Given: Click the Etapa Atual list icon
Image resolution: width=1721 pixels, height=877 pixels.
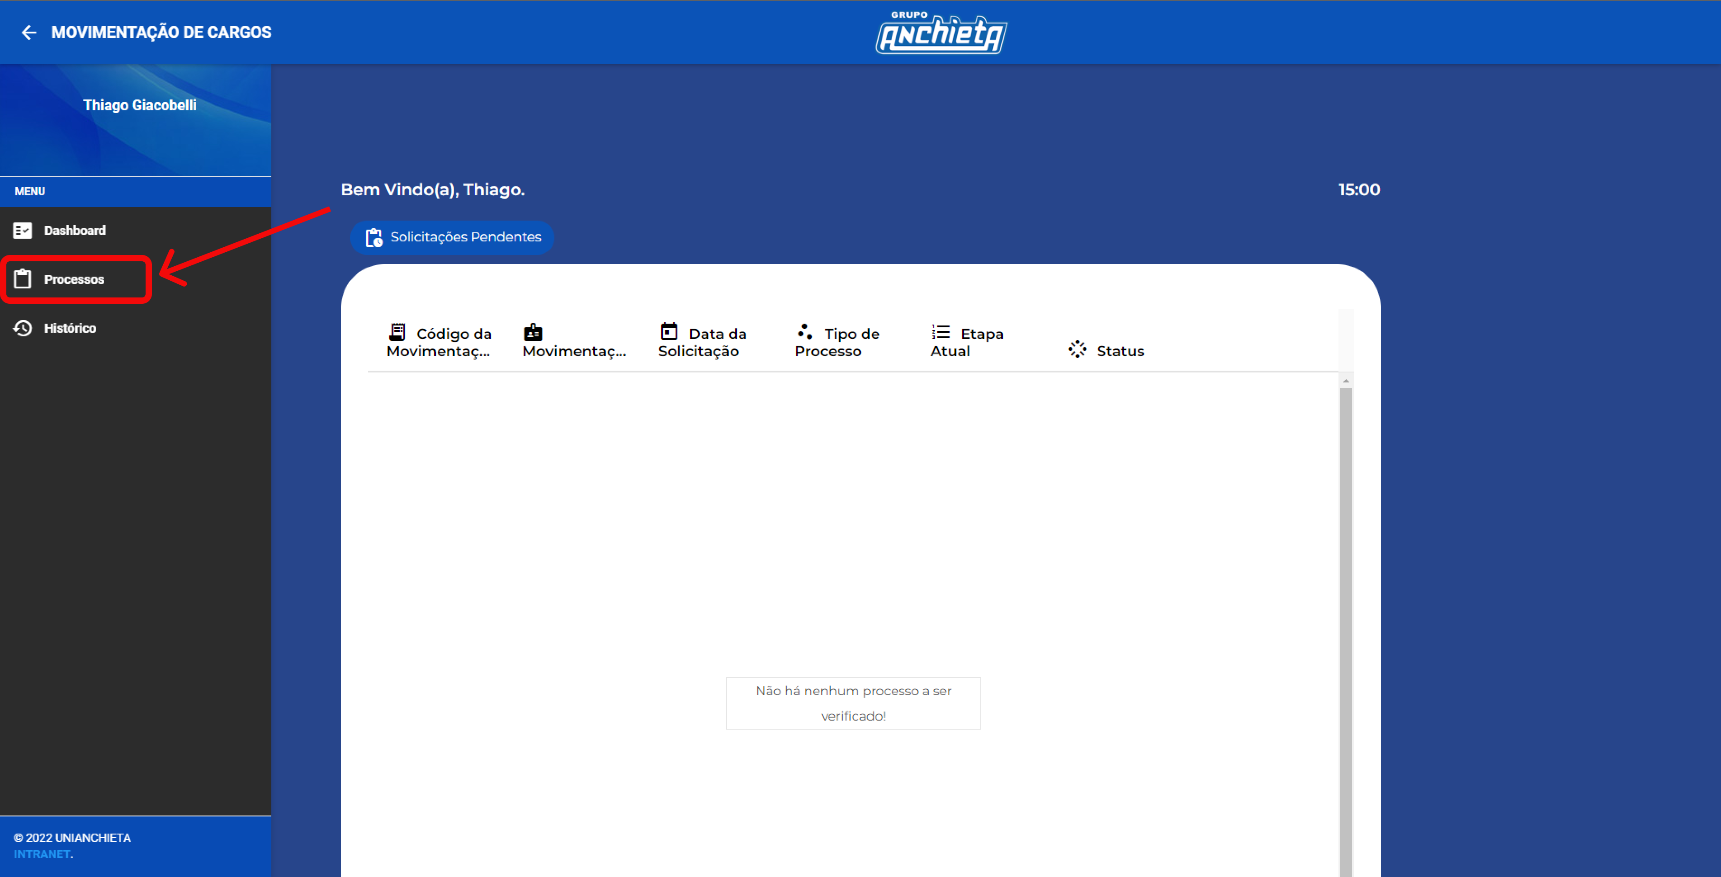Looking at the screenshot, I should point(941,332).
